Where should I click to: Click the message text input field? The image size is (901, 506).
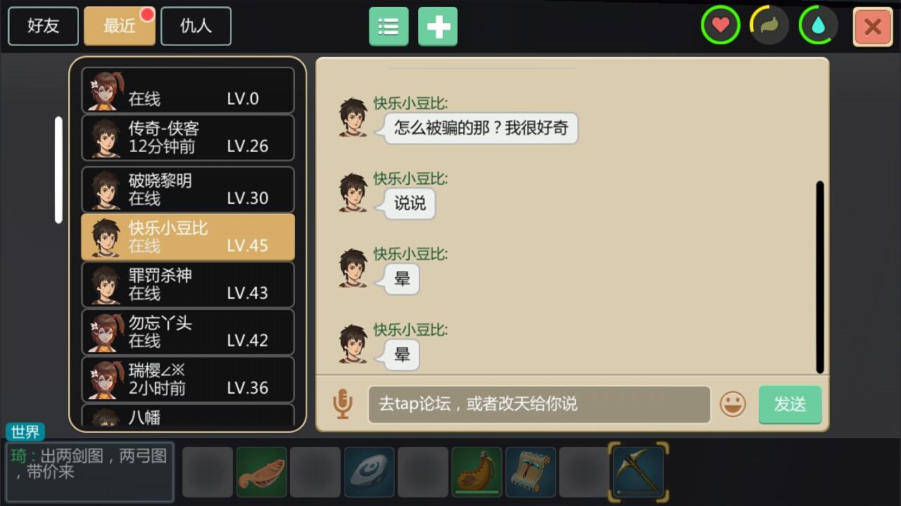tap(539, 404)
